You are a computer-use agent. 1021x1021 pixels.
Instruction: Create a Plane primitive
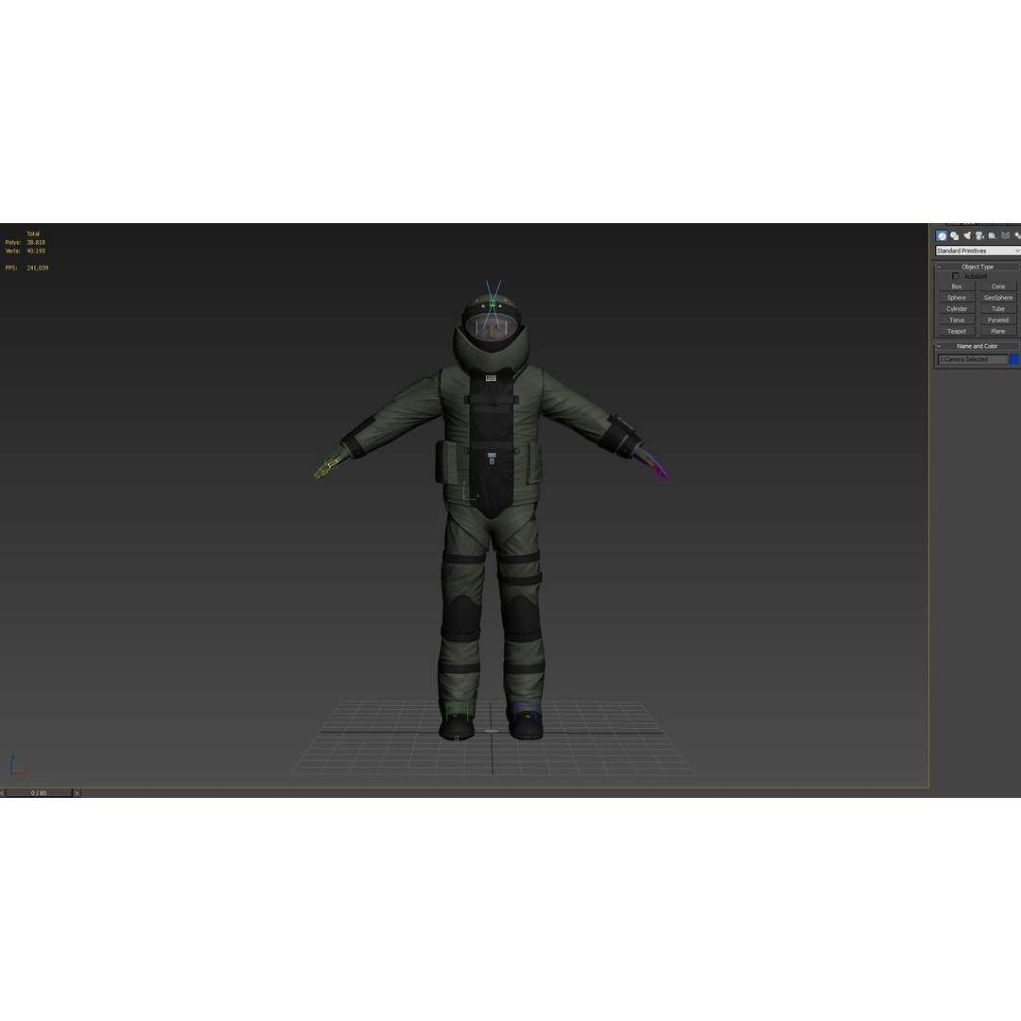(x=998, y=331)
